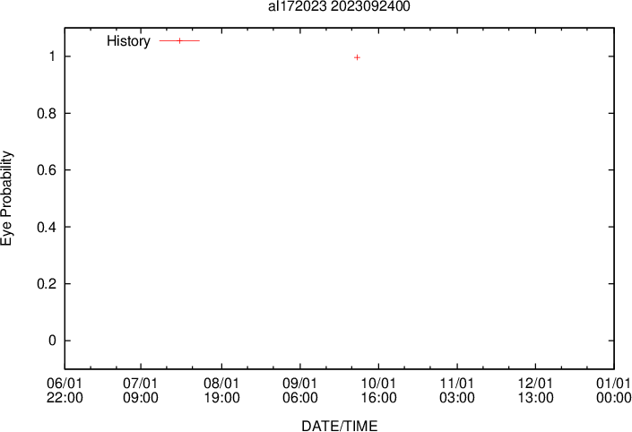The width and height of the screenshot is (632, 432).
Task: Select the y-axis tick value 0.6
Action: [47, 170]
